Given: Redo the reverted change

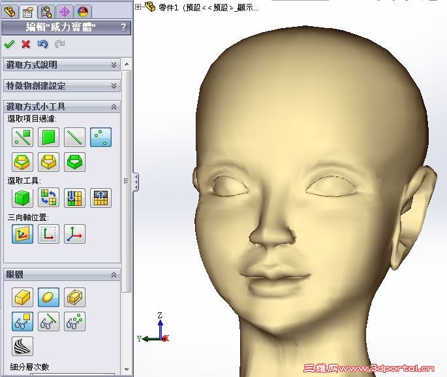Looking at the screenshot, I should tap(59, 44).
